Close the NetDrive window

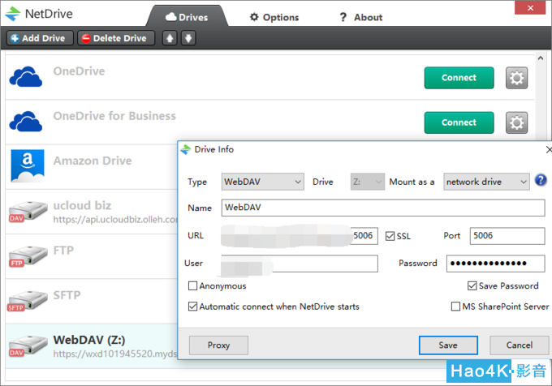click(x=530, y=8)
